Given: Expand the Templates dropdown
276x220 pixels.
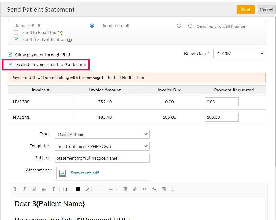Looking at the screenshot, I should click(102, 146).
